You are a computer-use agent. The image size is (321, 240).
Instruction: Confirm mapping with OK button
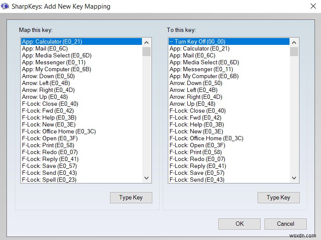[x=239, y=224]
